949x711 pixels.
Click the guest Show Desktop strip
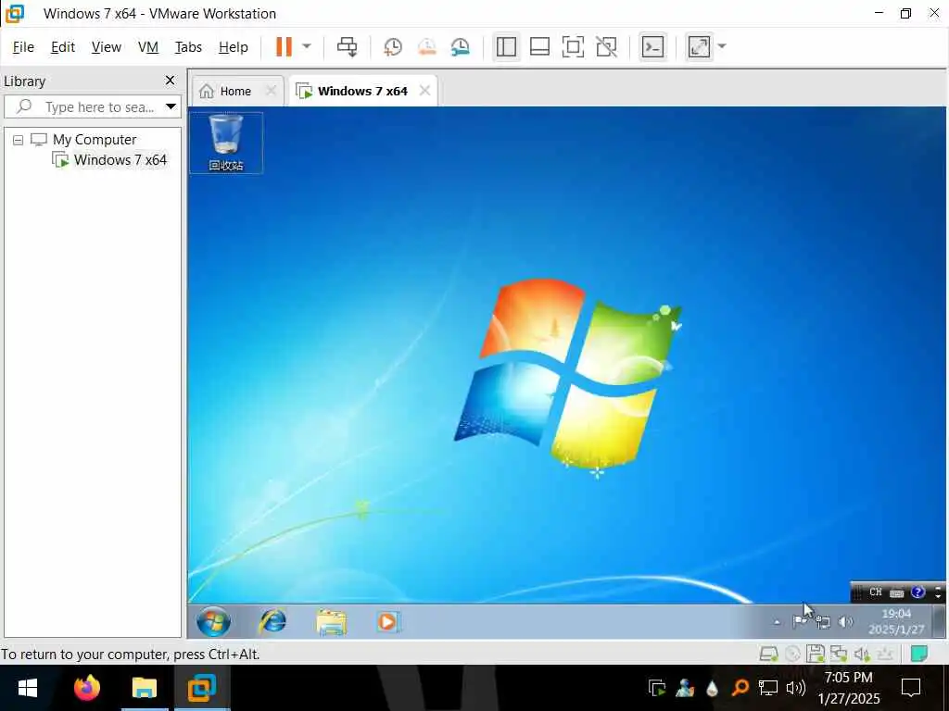pos(939,621)
